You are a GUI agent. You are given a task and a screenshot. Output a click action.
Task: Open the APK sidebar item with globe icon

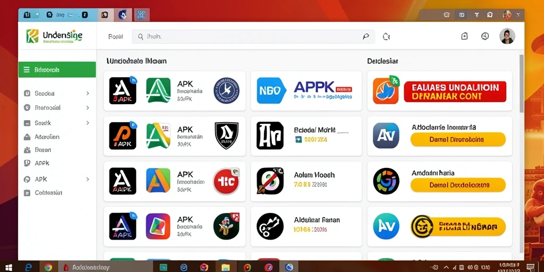coord(40,180)
